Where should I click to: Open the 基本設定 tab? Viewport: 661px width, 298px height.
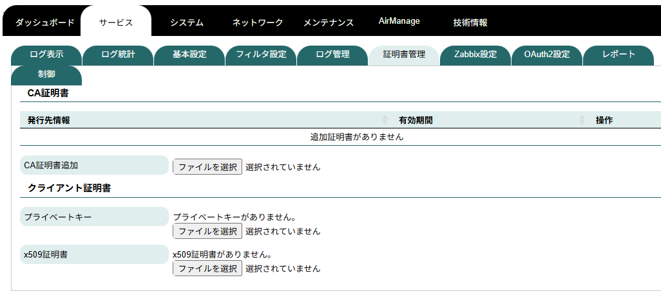189,55
